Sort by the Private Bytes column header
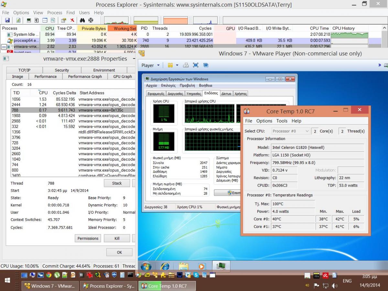Viewport: 388px width, 291px height. point(92,28)
